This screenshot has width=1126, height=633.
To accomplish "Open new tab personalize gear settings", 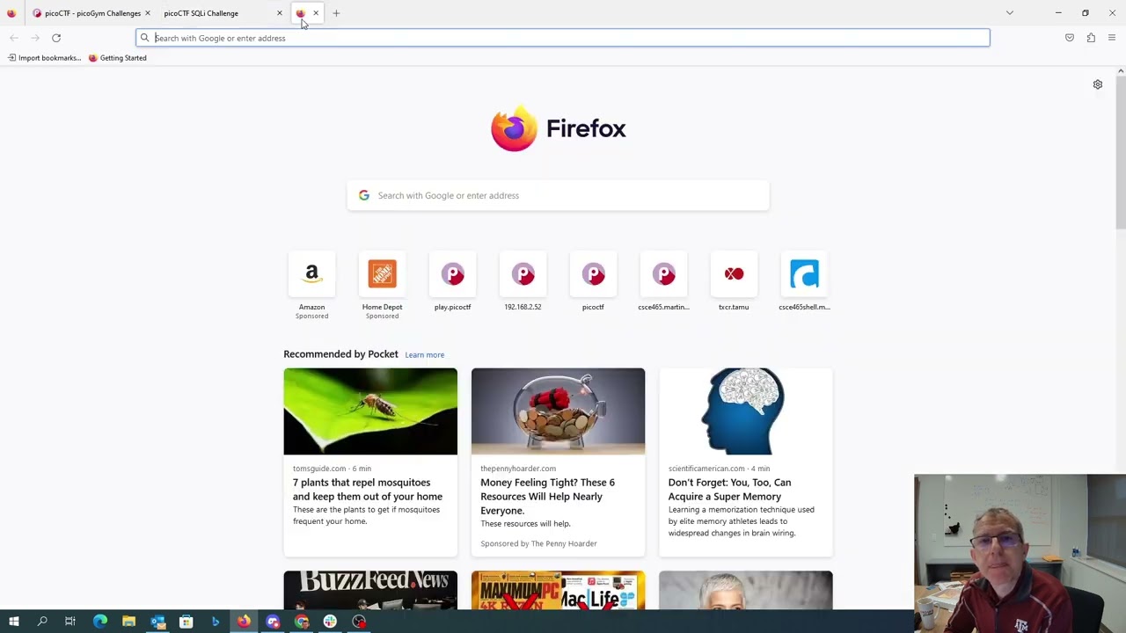I will point(1098,84).
